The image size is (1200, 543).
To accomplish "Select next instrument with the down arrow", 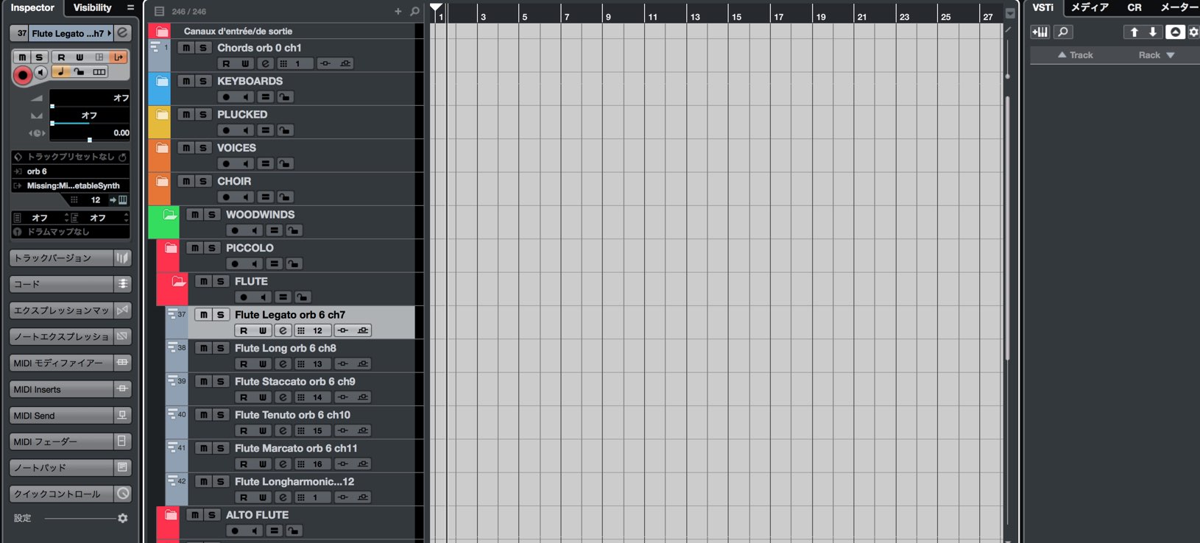I will click(x=1153, y=32).
